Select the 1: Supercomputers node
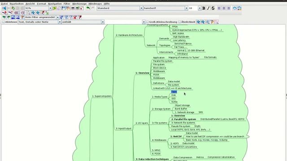 102,96
